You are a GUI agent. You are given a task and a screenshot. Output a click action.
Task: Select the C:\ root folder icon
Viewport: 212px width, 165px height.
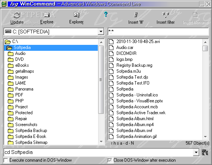point(8,42)
